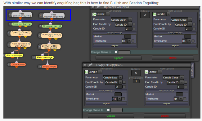Click left Adjust bar in Bull panel
Image resolution: width=202 pixels, height=121 pixels.
click(115, 46)
